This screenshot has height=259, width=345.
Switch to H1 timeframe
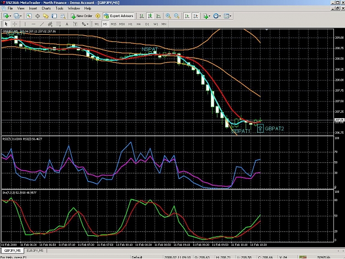tap(130, 24)
